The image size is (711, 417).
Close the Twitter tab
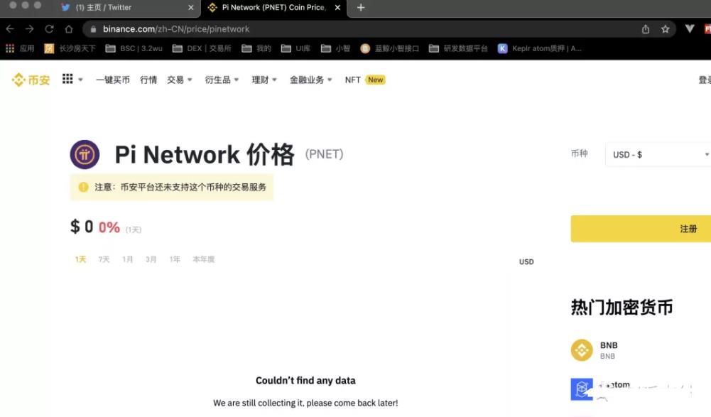click(x=191, y=7)
